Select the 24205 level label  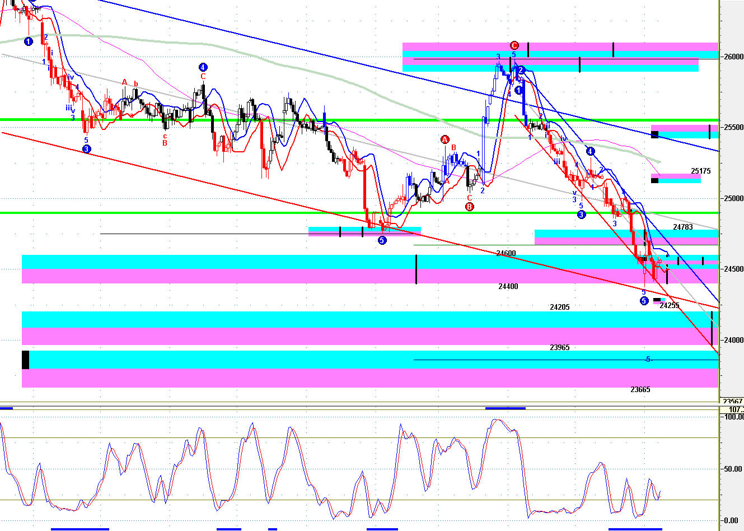click(x=560, y=307)
